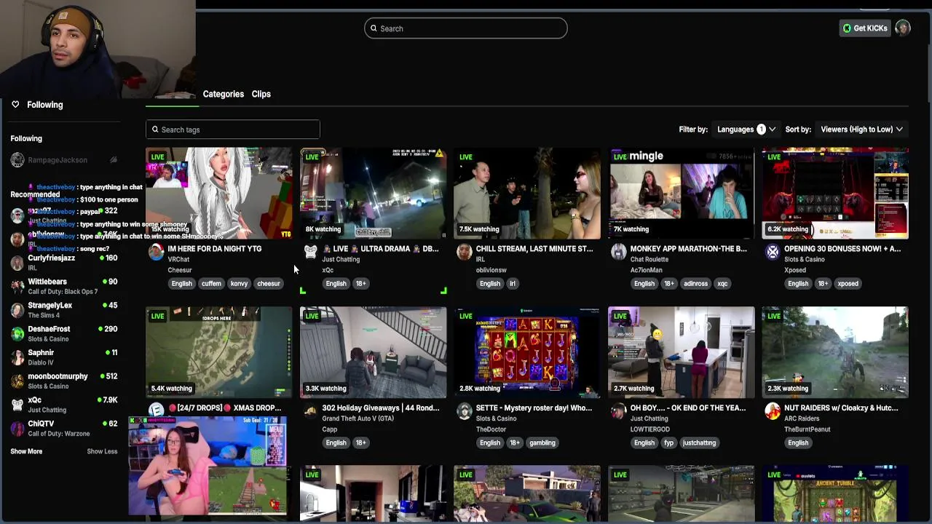The width and height of the screenshot is (932, 524).
Task: Select the cheesur tag chip
Action: [269, 284]
